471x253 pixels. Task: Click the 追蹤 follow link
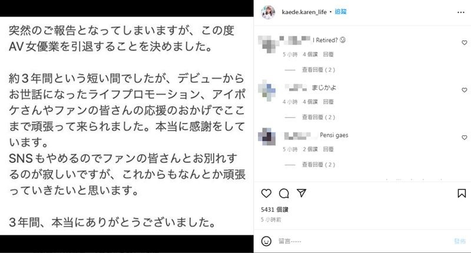pos(341,12)
